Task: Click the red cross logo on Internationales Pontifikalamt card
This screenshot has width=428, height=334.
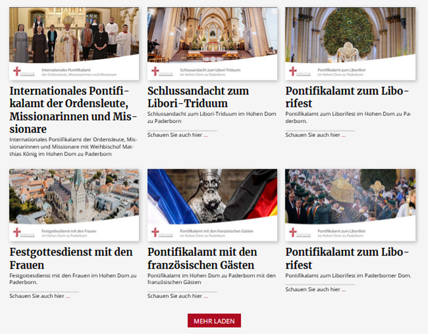Action: click(x=17, y=72)
